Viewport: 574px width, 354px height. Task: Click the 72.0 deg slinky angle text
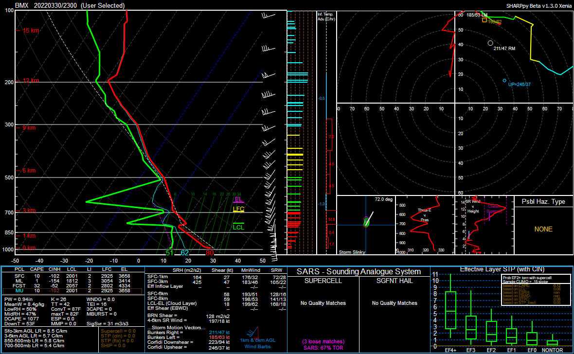(384, 199)
